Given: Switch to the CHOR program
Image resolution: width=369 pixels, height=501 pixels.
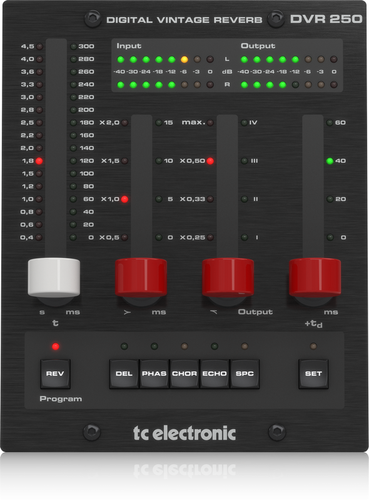Looking at the screenshot, I should 184,373.
